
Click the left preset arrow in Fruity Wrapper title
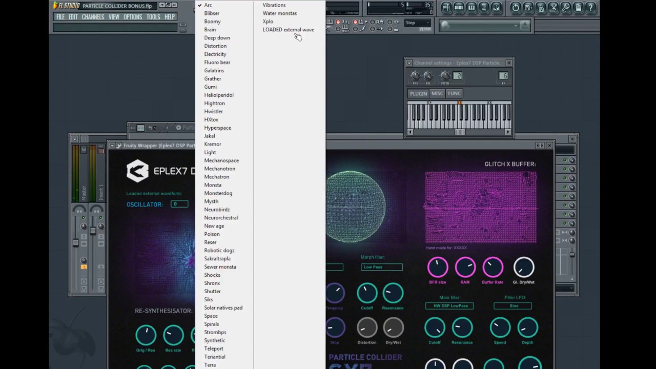coord(538,146)
